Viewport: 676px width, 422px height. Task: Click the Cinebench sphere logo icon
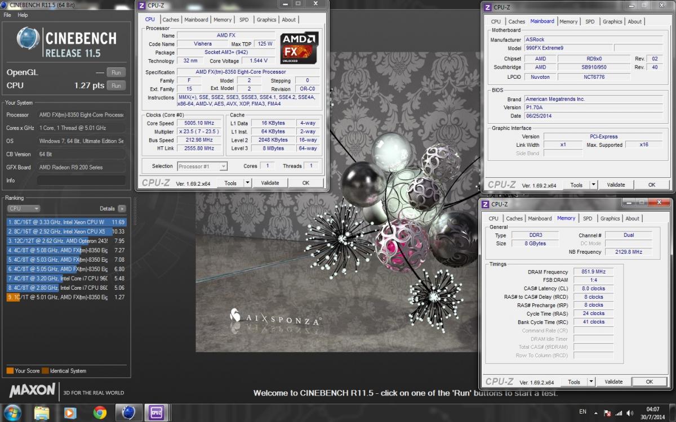point(28,39)
